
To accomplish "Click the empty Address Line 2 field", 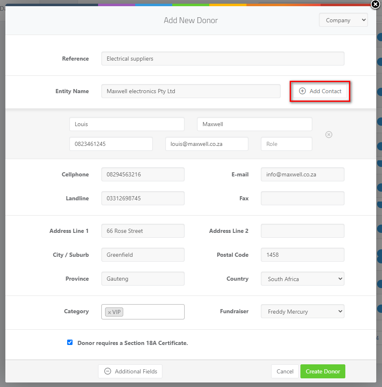I will click(302, 231).
